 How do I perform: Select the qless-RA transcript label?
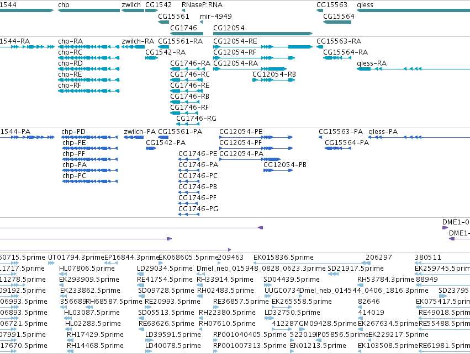point(372,63)
